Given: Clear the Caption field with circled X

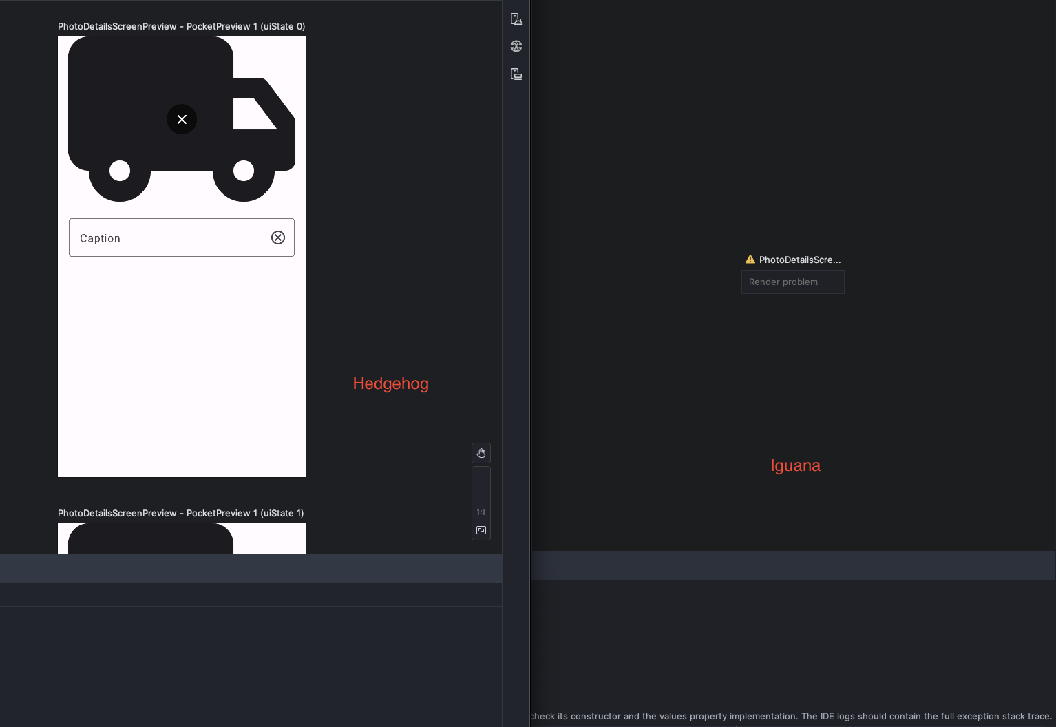Looking at the screenshot, I should click(x=278, y=238).
